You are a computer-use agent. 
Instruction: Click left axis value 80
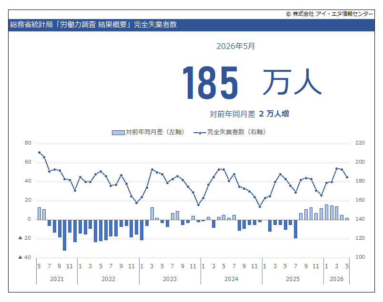28,143
